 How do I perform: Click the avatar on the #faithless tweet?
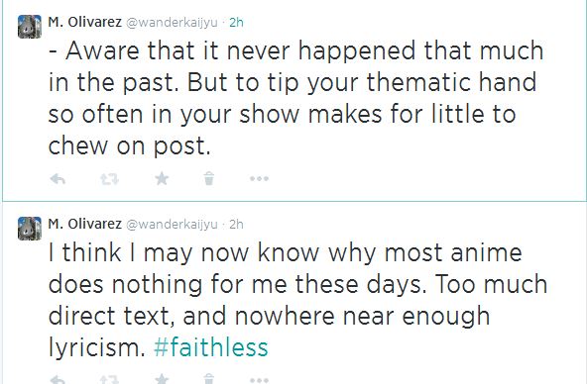(30, 229)
